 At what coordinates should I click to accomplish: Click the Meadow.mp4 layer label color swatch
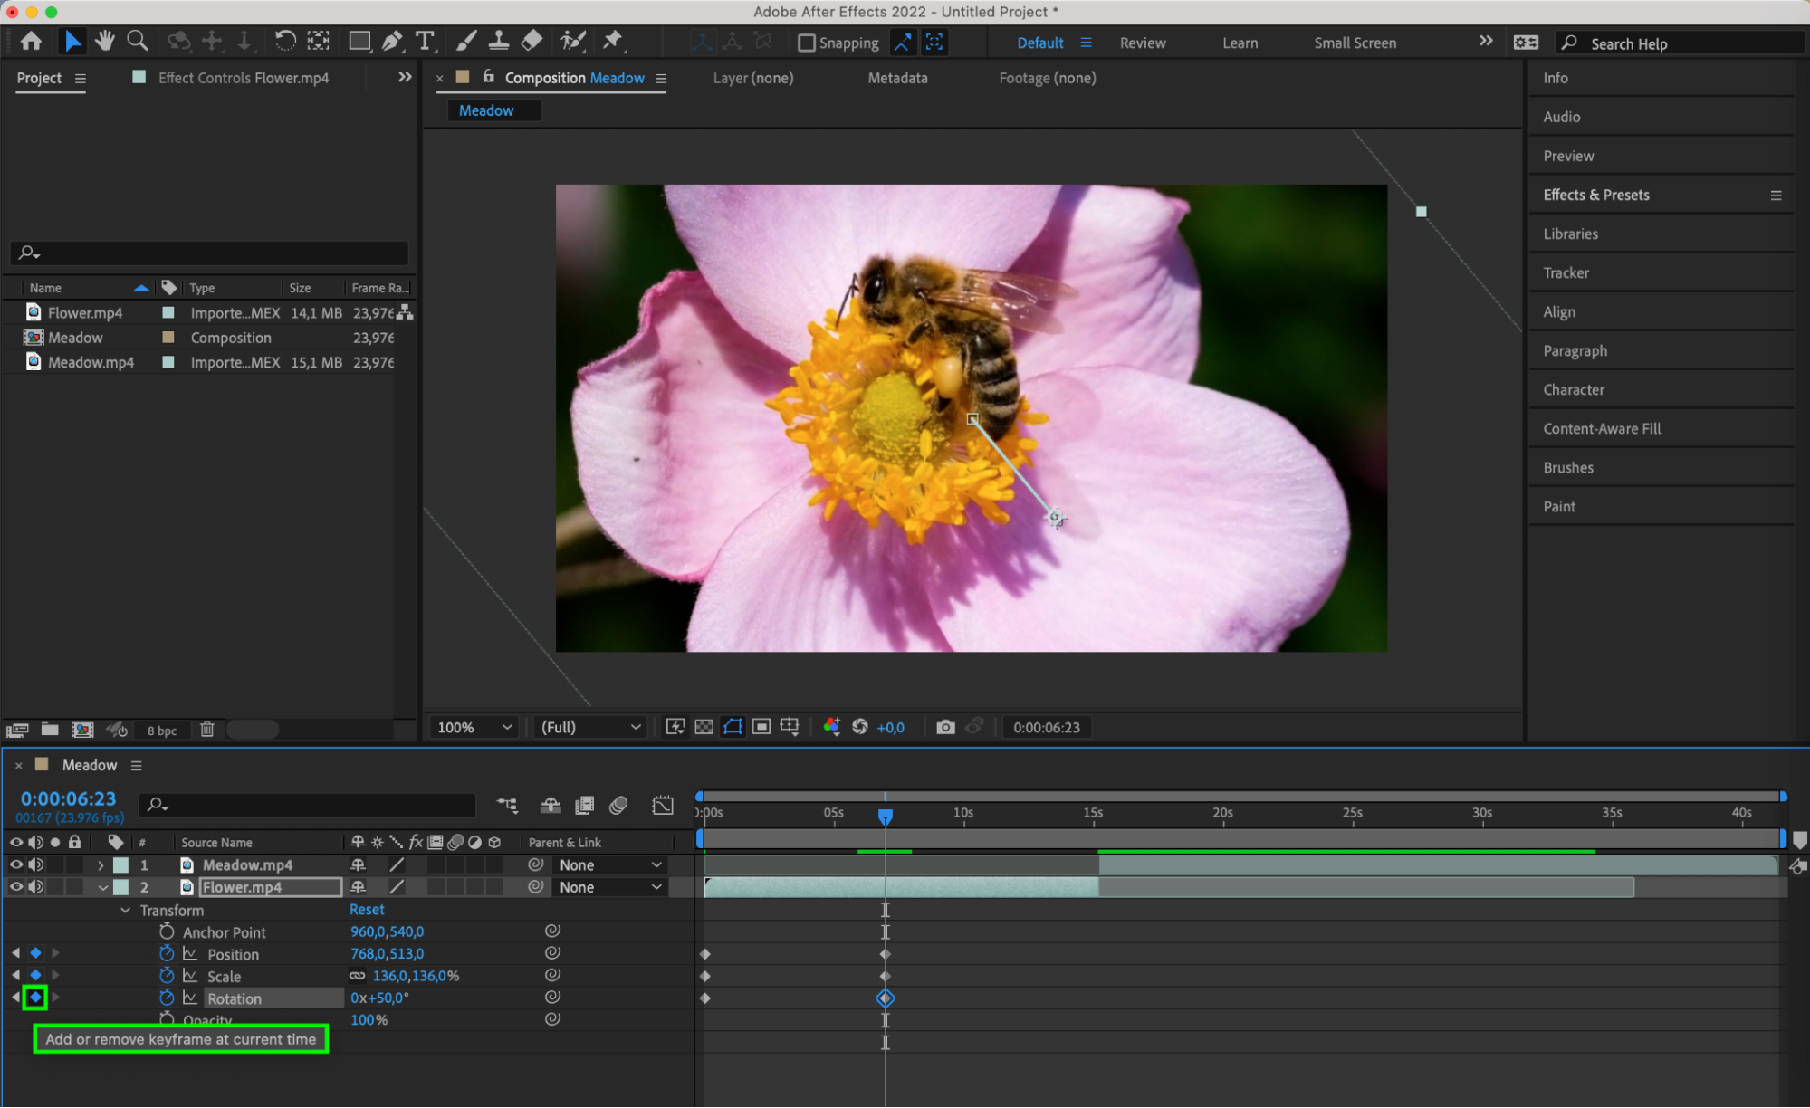click(120, 864)
